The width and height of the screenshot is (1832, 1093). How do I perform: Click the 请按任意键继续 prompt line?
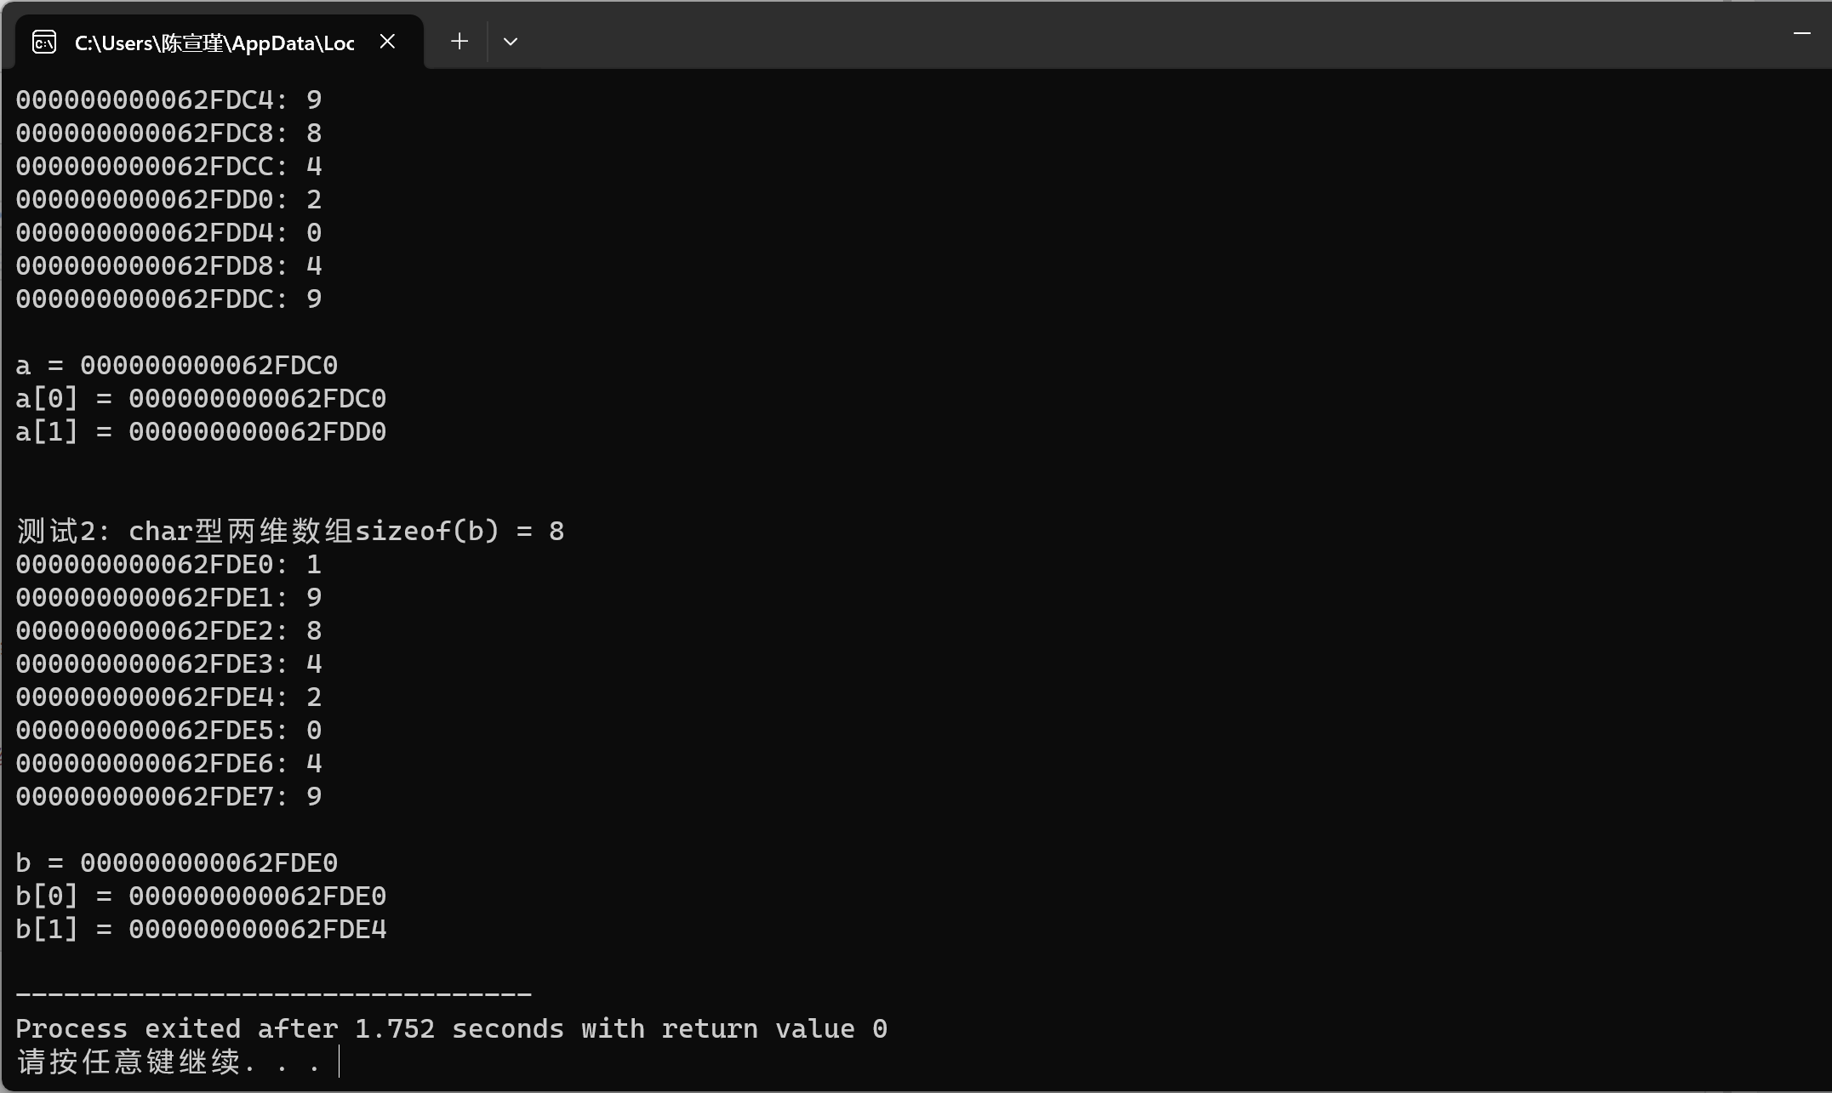tap(168, 1062)
